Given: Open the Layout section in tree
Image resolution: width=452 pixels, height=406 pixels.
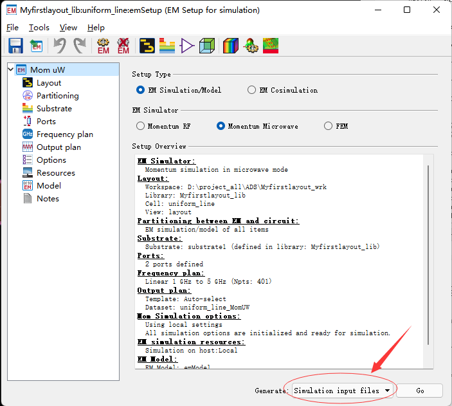Looking at the screenshot, I should [49, 83].
